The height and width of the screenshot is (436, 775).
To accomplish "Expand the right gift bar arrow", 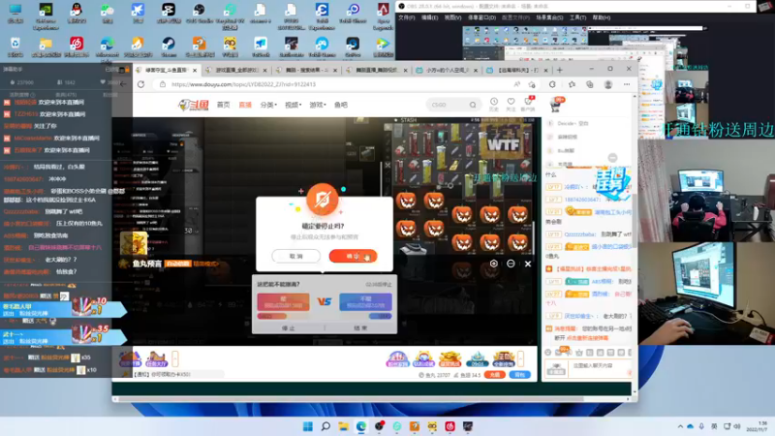I will click(520, 358).
